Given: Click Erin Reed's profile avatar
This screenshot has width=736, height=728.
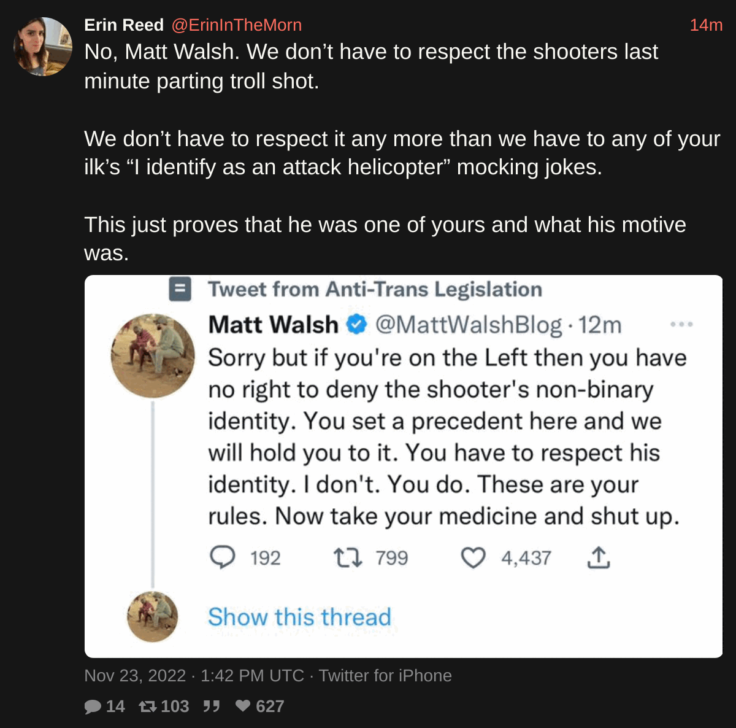Looking at the screenshot, I should (43, 47).
